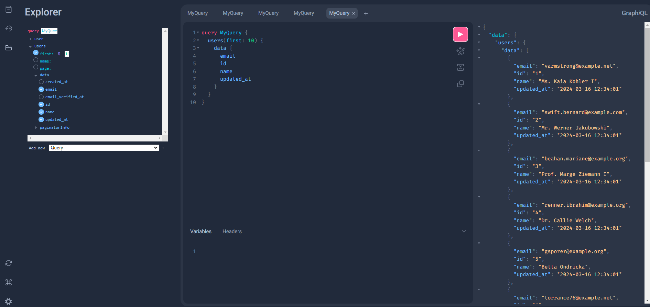Screen dimensions: 650x307
Task: Enable the name argument
Action: click(x=36, y=60)
